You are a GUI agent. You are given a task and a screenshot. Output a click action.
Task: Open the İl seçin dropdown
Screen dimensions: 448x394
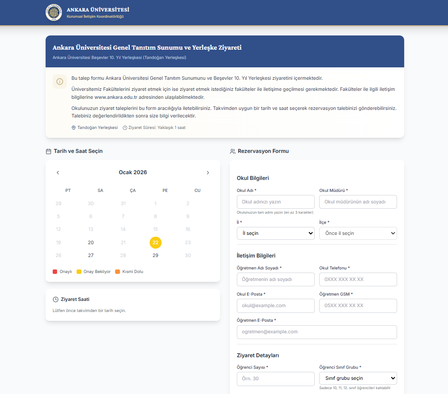pyautogui.click(x=276, y=233)
